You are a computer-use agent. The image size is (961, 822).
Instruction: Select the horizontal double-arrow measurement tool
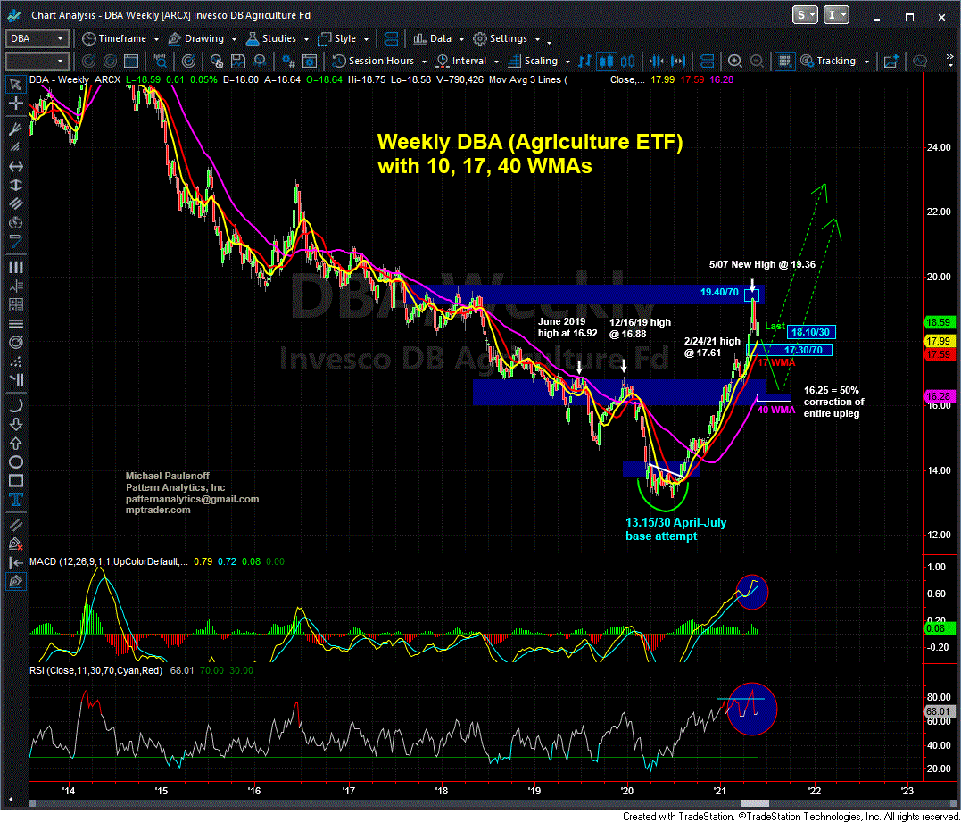tap(16, 166)
